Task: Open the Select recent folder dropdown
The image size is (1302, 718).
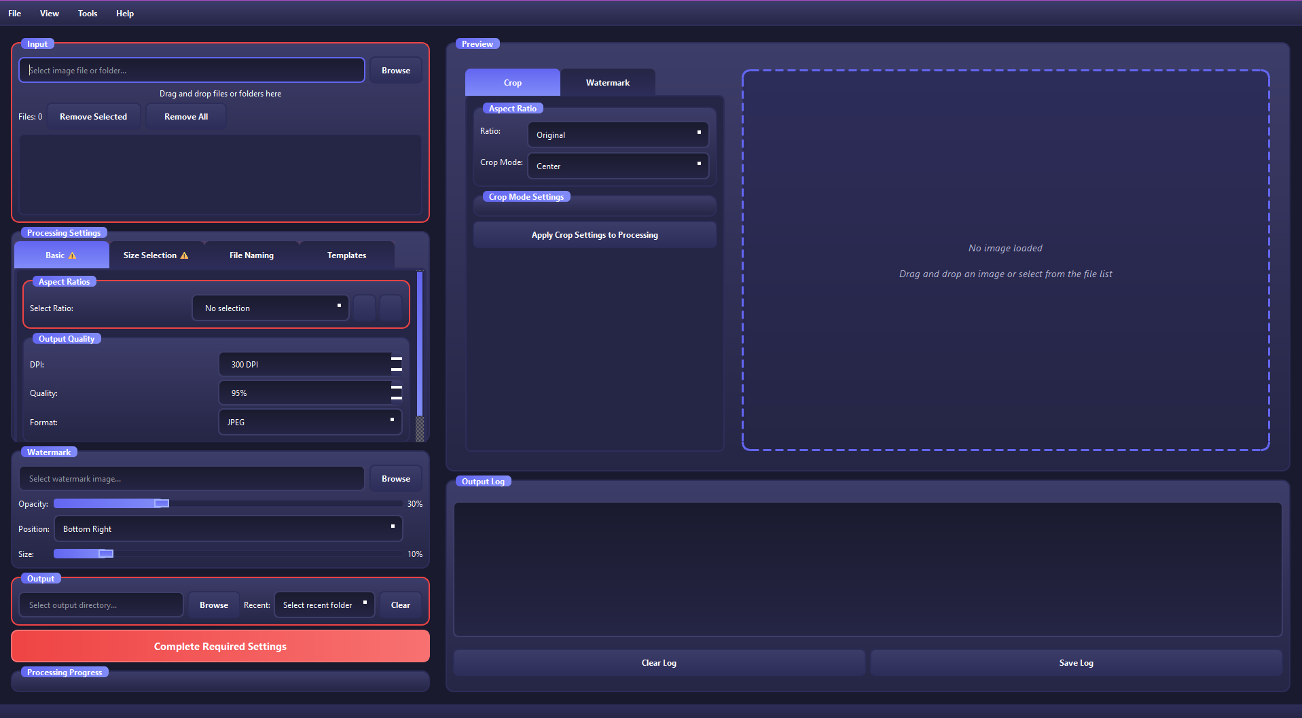Action: (324, 605)
